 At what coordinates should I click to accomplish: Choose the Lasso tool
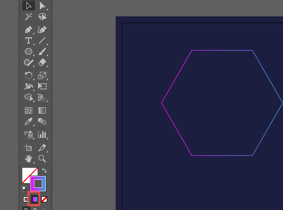click(x=42, y=17)
